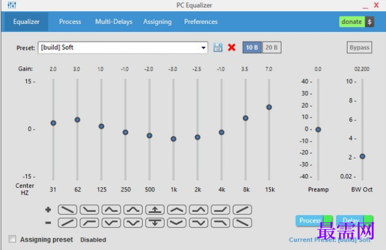Click the 500 Hz band slider handle

pos(150,135)
